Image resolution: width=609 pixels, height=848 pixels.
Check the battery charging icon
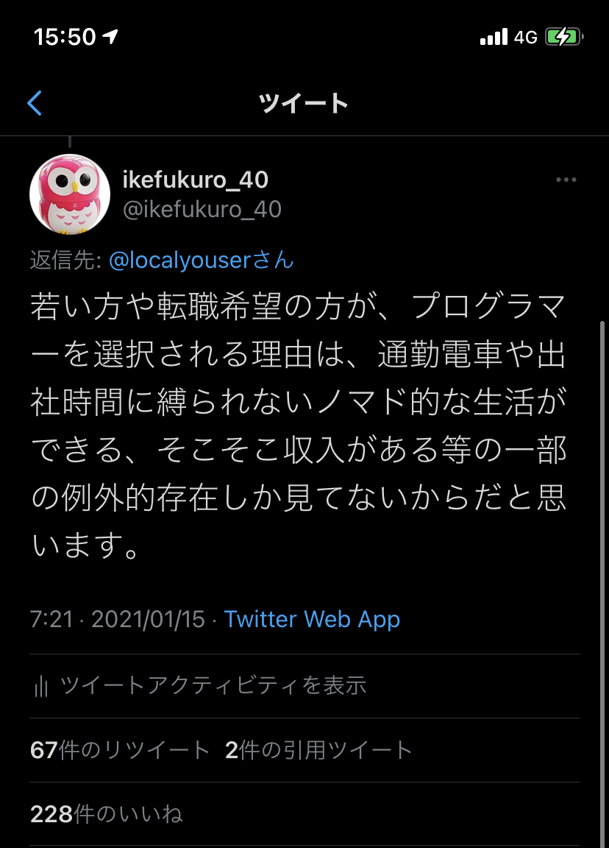pyautogui.click(x=564, y=37)
